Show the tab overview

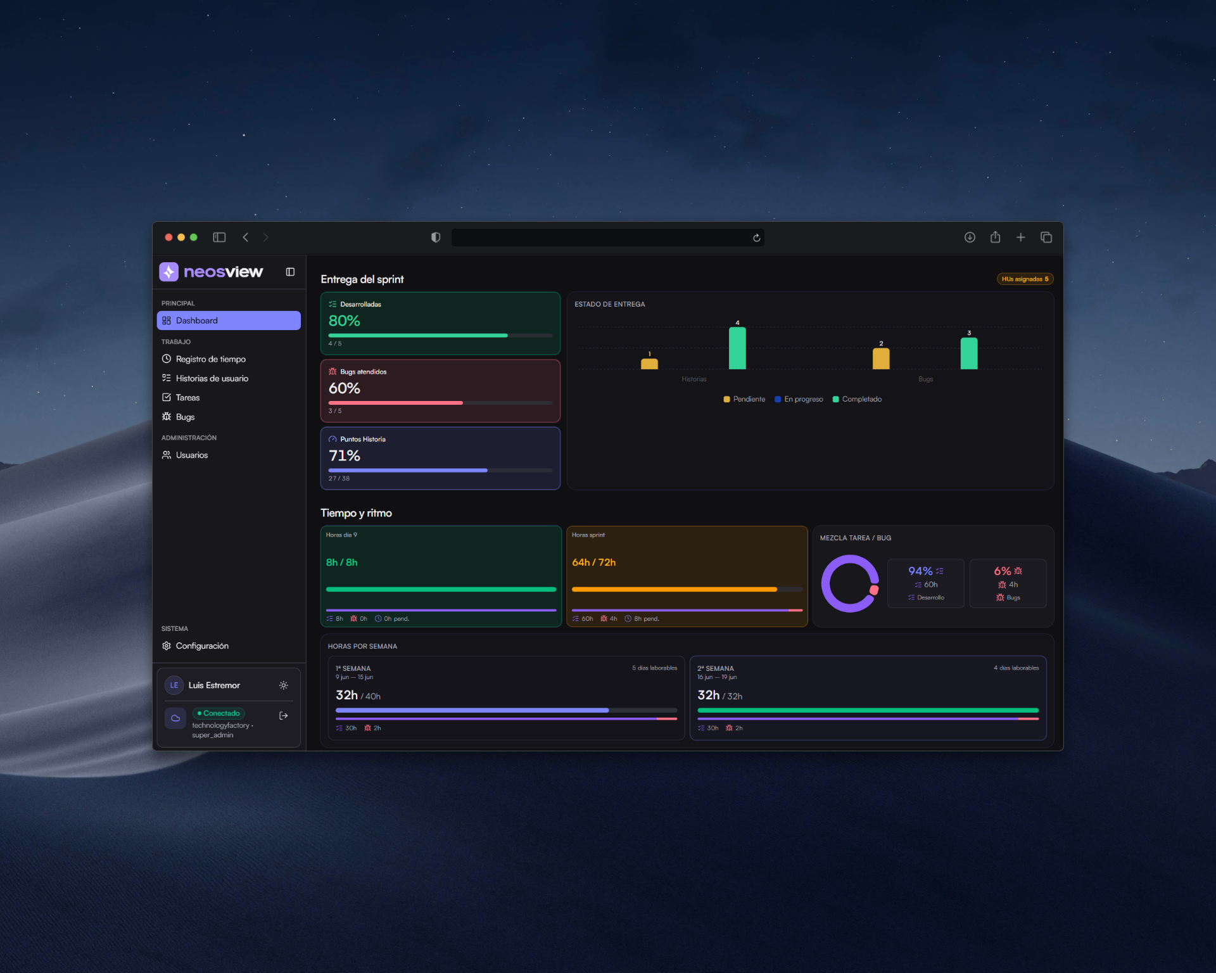click(1046, 238)
